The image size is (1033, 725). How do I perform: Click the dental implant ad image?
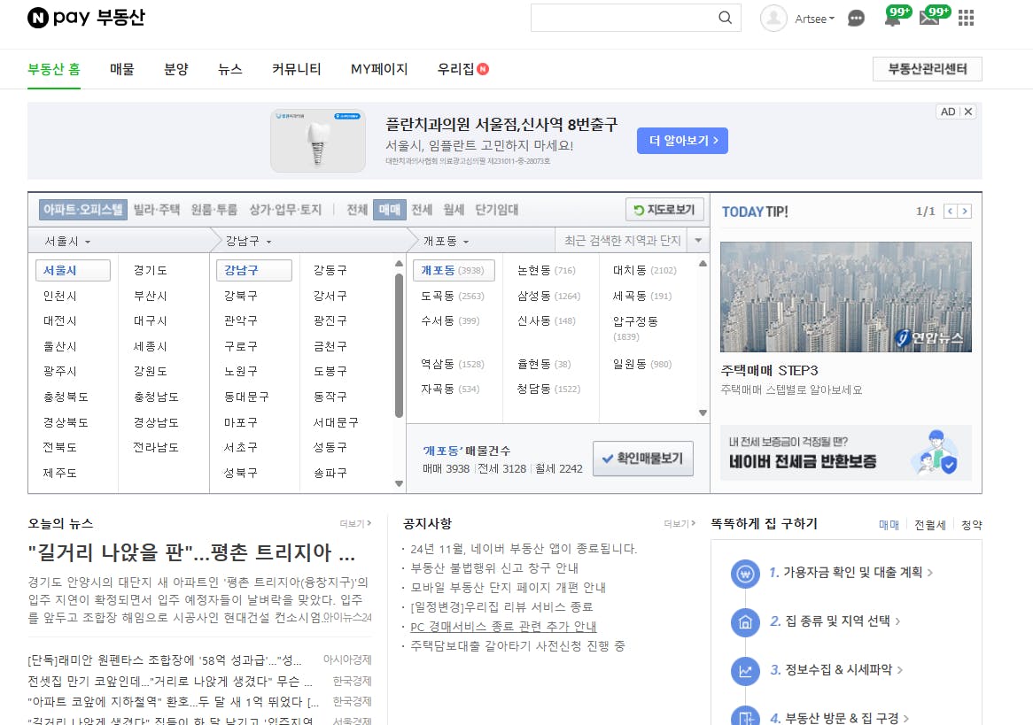pos(317,141)
